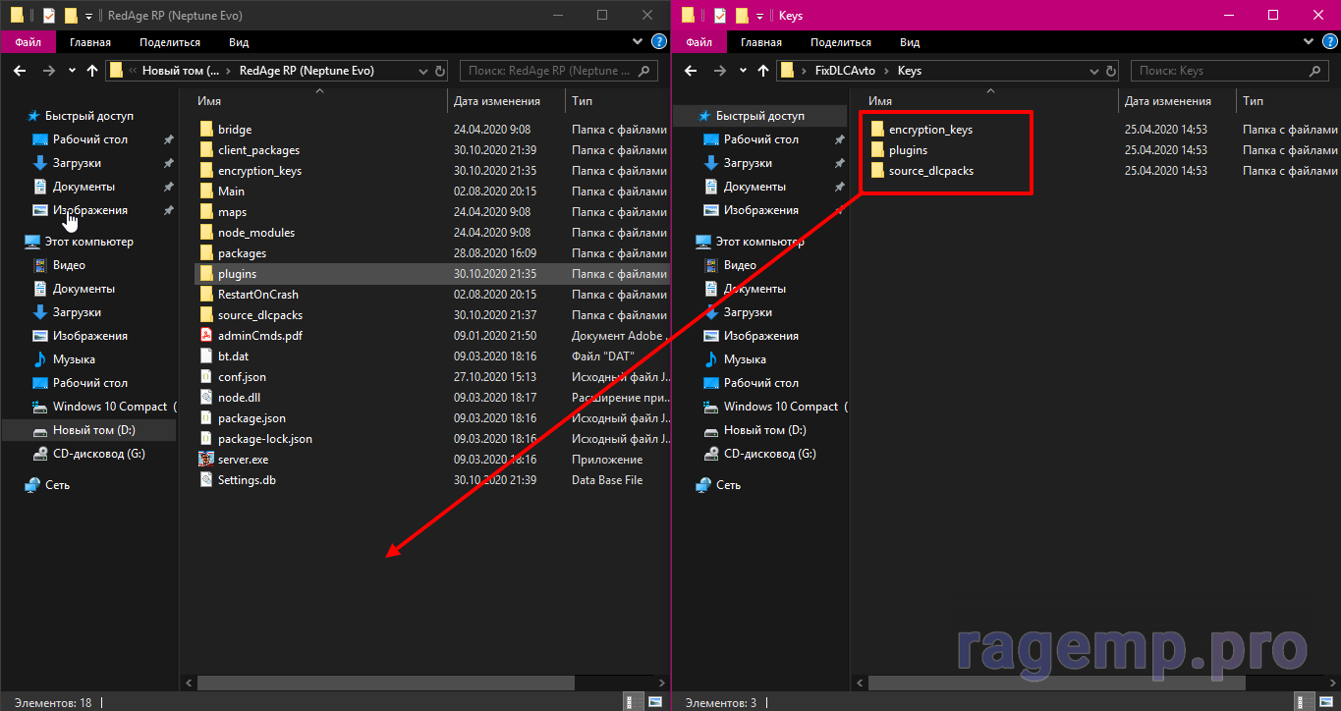
Task: Click search field in Keys window
Action: [1232, 71]
